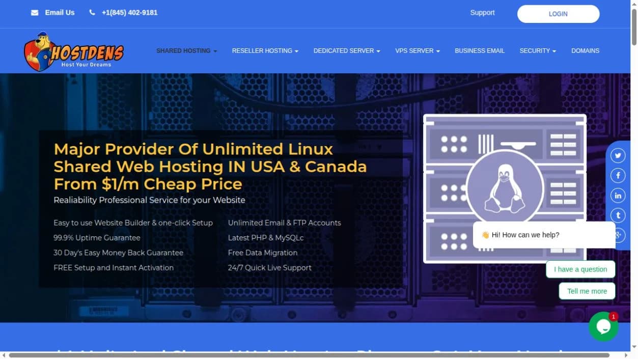Open the Facebook social icon

pyautogui.click(x=618, y=176)
